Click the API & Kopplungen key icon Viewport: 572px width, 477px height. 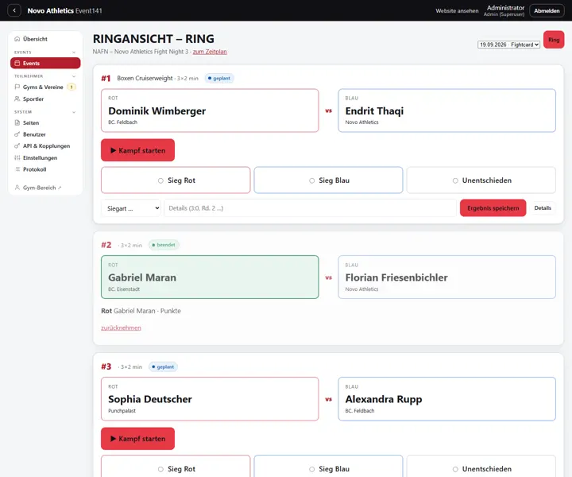[17, 146]
